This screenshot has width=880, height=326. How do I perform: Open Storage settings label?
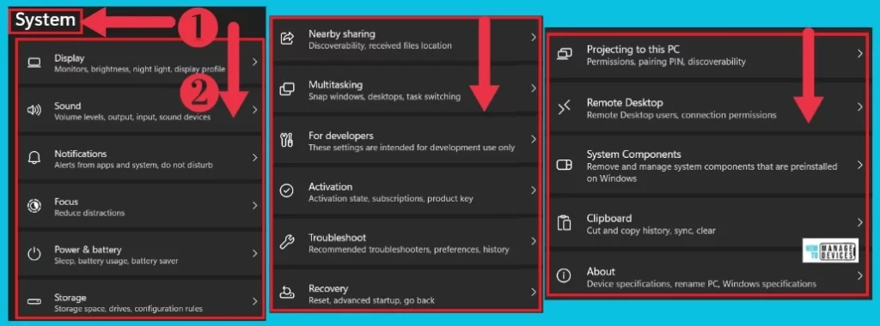[x=70, y=298]
